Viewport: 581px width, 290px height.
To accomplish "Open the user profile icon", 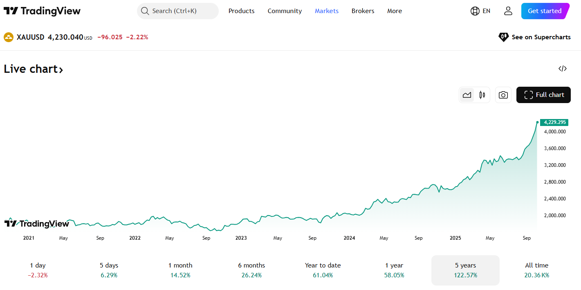I will tap(508, 11).
